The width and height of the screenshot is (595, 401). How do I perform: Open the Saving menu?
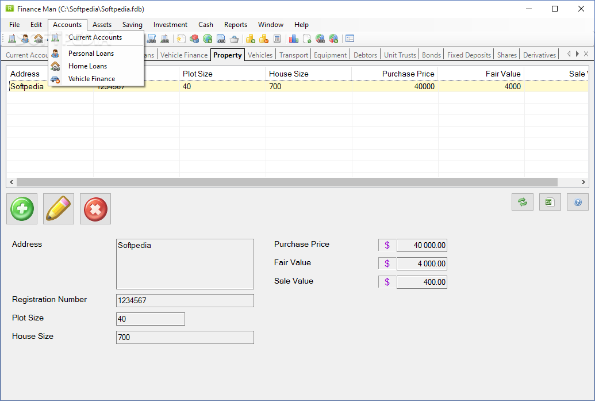(132, 25)
